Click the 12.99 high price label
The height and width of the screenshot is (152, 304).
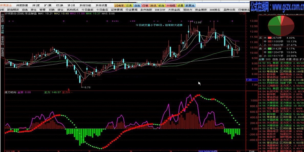(x=197, y=23)
